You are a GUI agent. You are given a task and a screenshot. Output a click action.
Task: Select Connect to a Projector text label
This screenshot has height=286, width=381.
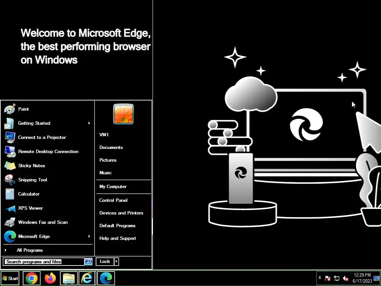[x=42, y=137]
